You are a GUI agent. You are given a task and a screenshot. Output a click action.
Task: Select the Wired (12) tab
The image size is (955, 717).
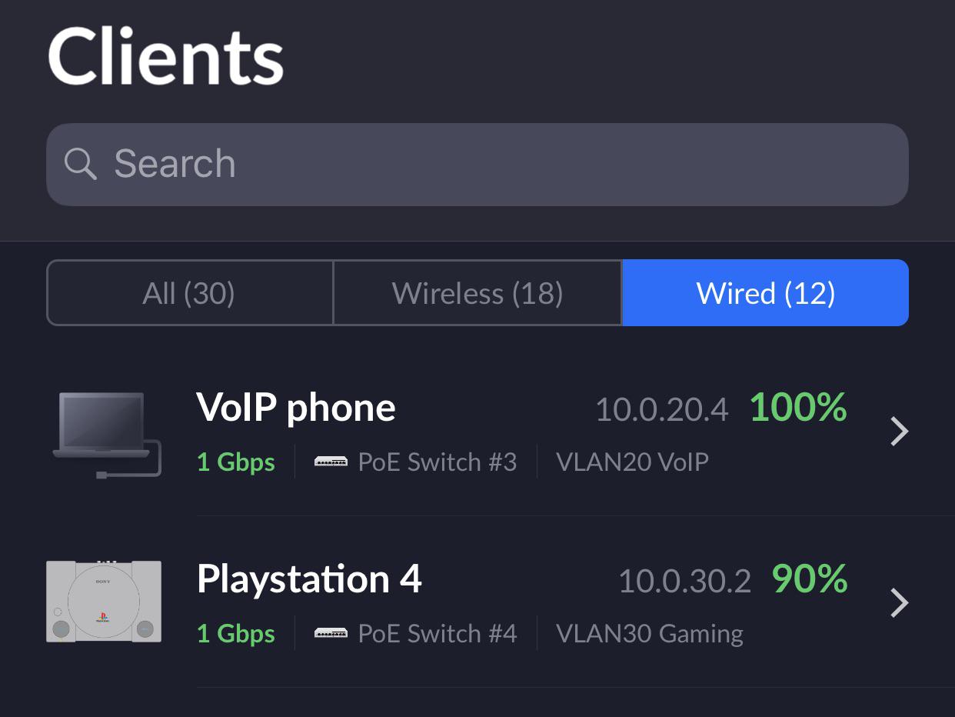click(x=765, y=293)
